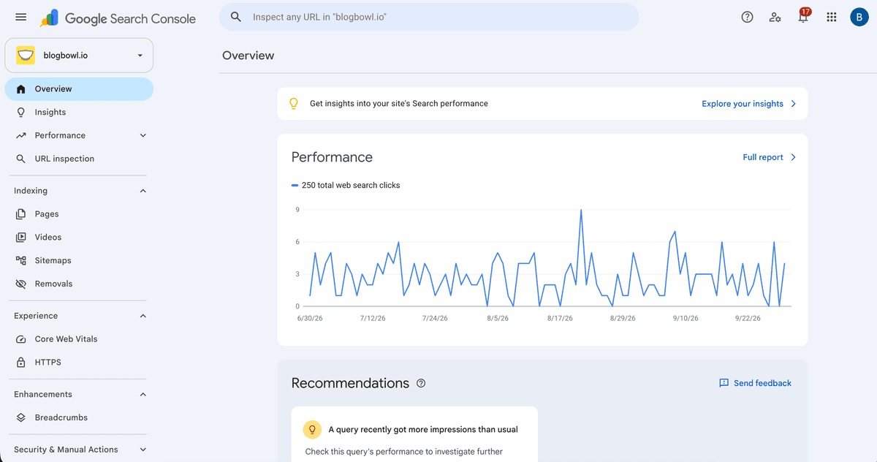Screen dimensions: 877x462
Task: Click the Overview page title
Action: (248, 56)
